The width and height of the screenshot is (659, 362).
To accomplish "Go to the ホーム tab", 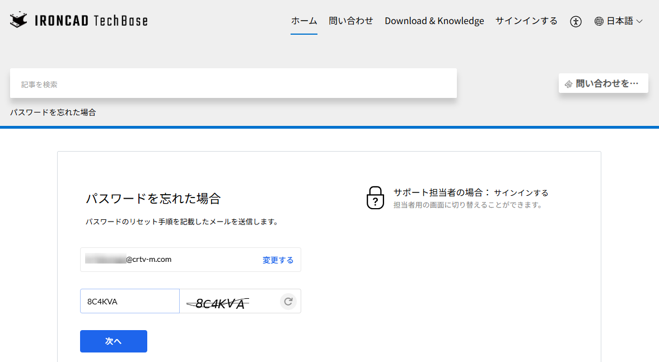I will coord(304,21).
